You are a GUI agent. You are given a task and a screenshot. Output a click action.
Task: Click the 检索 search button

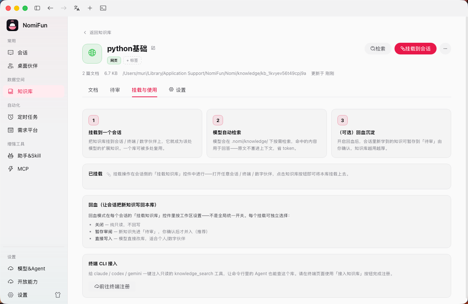point(378,49)
